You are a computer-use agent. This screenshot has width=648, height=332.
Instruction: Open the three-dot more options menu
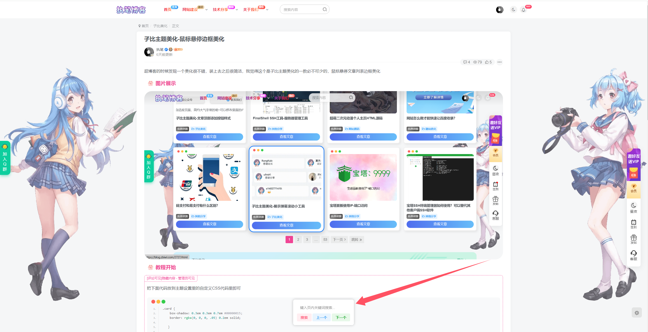[500, 62]
